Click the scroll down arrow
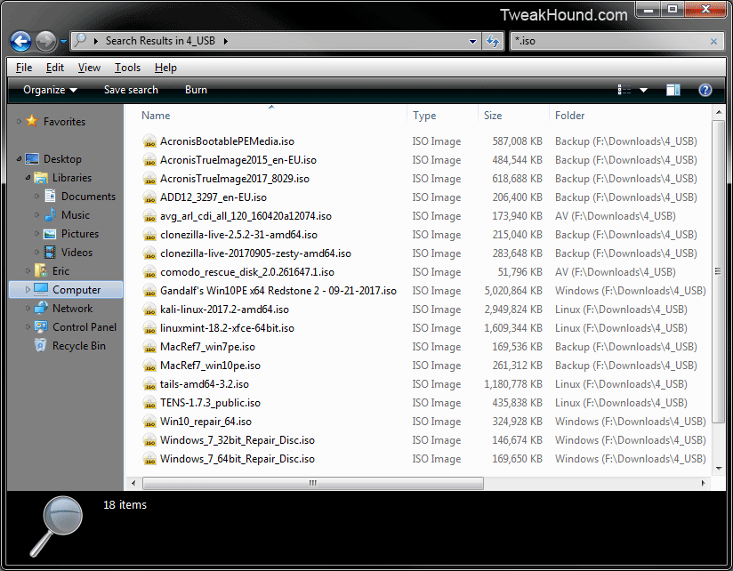The width and height of the screenshot is (733, 571). (x=718, y=469)
